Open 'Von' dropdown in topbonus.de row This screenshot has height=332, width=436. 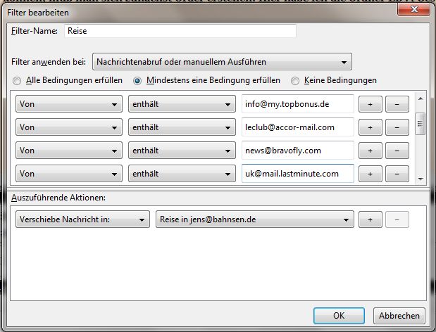click(x=69, y=104)
